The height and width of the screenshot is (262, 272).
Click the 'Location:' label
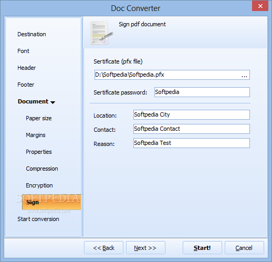point(105,116)
